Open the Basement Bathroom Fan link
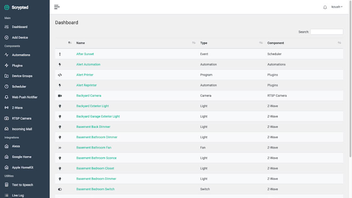This screenshot has width=352, height=198. point(93,147)
